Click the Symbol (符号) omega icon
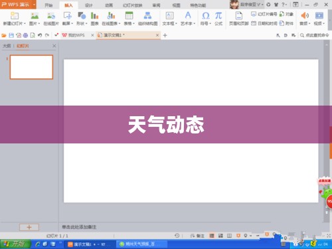 [206, 15]
